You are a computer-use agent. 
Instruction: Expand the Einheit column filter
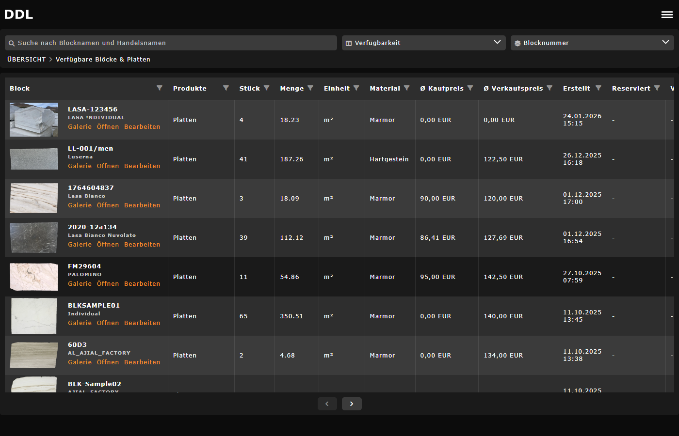coord(356,88)
